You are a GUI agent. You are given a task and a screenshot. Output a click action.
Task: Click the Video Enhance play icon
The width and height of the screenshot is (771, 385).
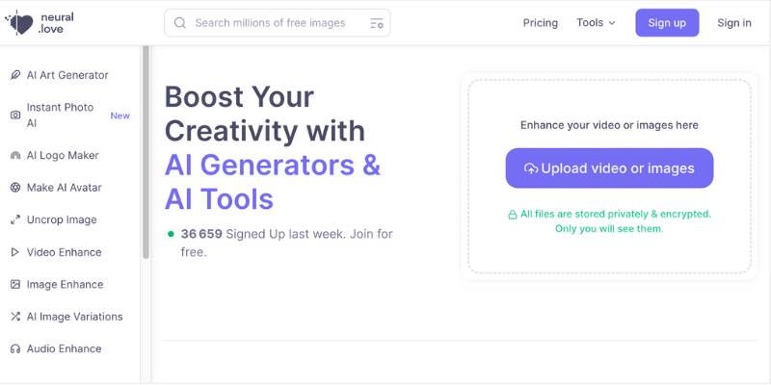point(15,252)
